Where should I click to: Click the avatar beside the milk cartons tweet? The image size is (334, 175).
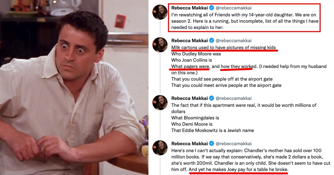(160, 45)
